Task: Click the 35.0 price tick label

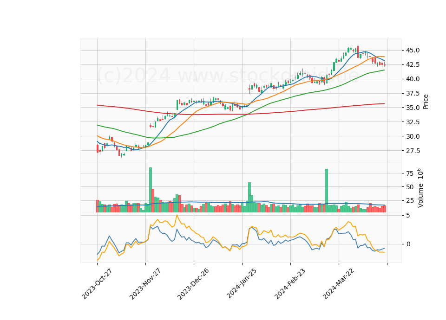Action: (x=413, y=108)
